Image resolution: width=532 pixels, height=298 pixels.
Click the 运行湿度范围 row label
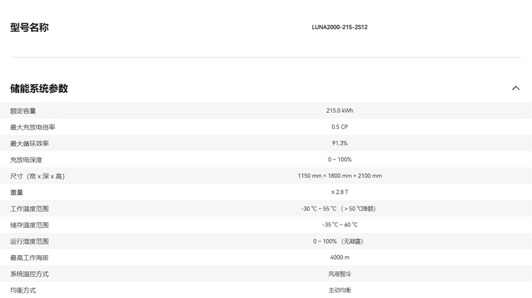pyautogui.click(x=29, y=241)
